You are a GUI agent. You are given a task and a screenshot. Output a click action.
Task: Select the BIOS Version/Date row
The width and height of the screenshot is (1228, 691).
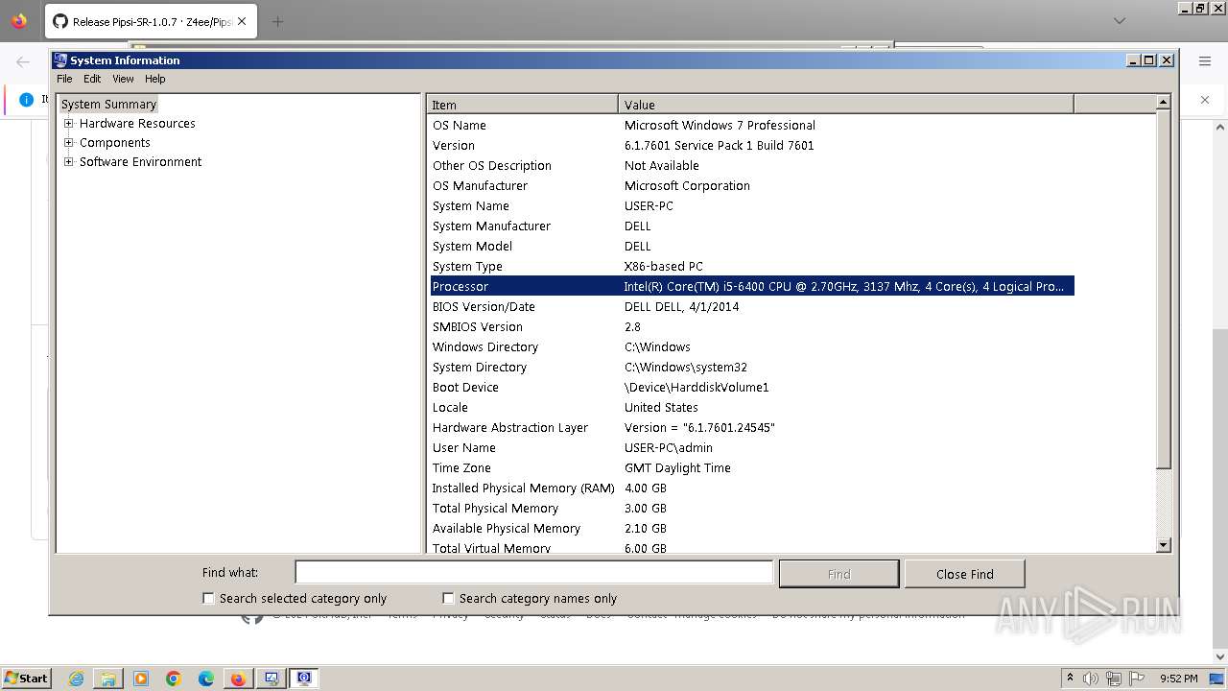pyautogui.click(x=751, y=307)
